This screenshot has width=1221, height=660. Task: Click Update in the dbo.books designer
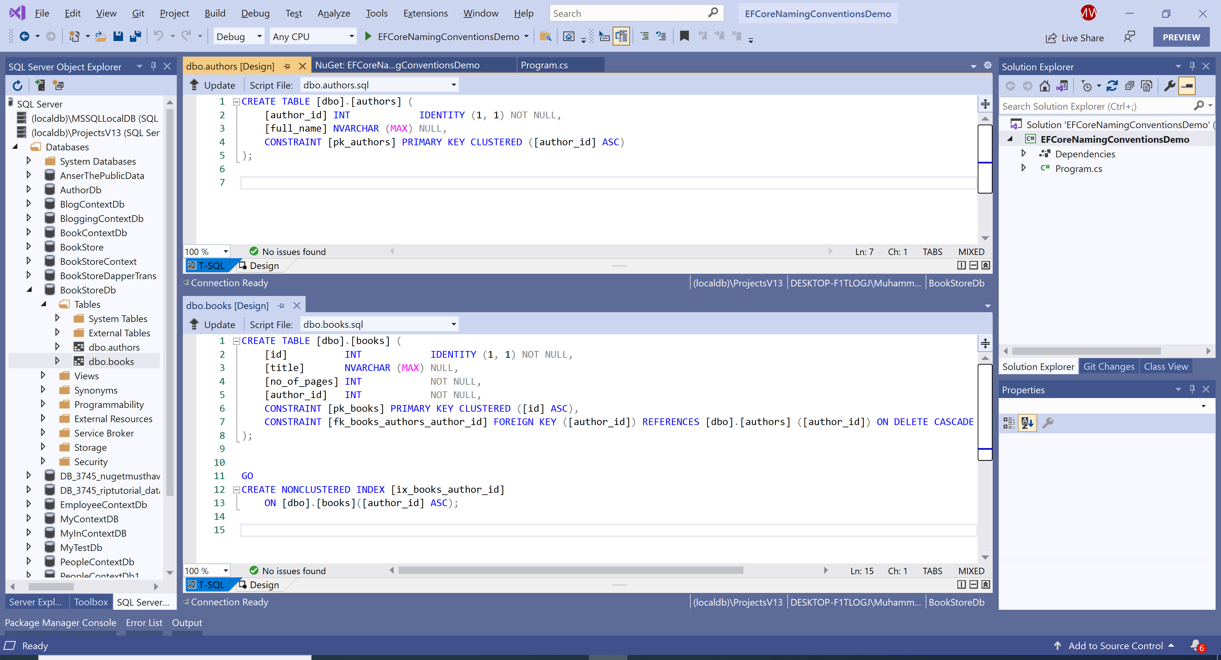[x=212, y=325]
